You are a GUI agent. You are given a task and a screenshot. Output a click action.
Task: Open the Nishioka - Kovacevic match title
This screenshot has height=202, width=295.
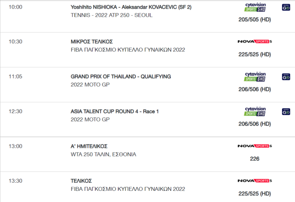(131, 7)
